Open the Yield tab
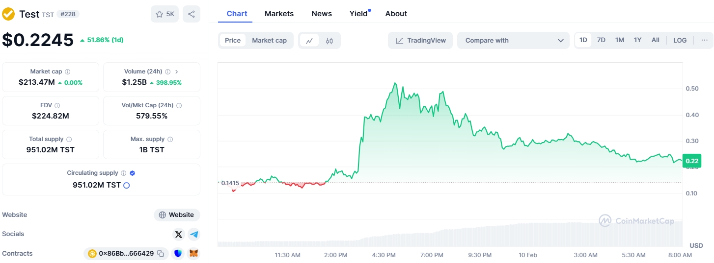 pyautogui.click(x=358, y=14)
